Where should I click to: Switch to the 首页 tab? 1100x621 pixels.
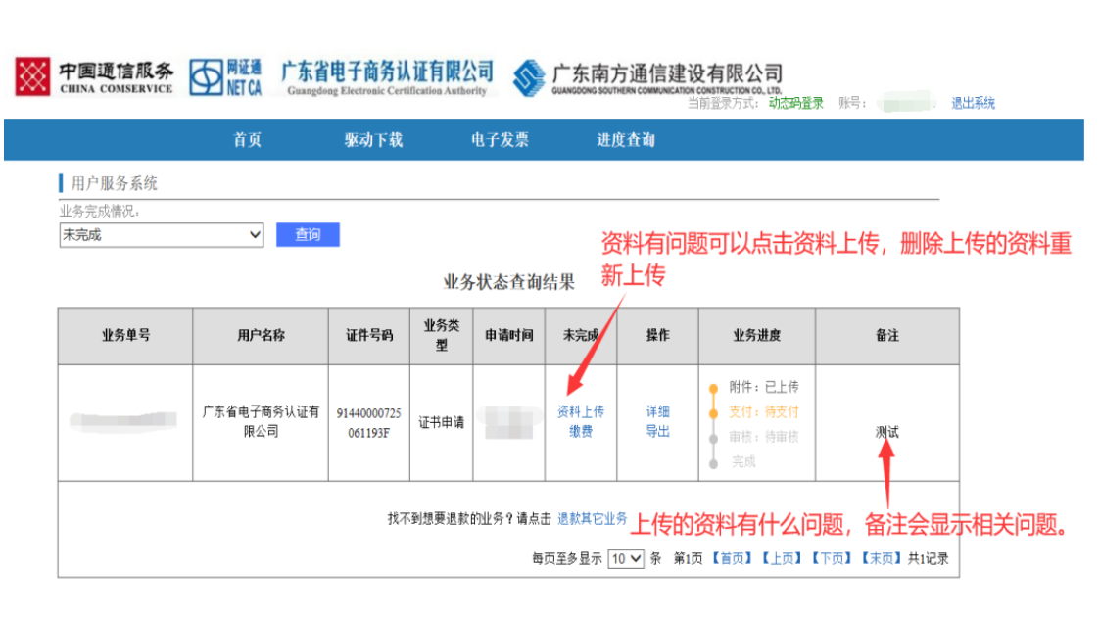[x=245, y=140]
